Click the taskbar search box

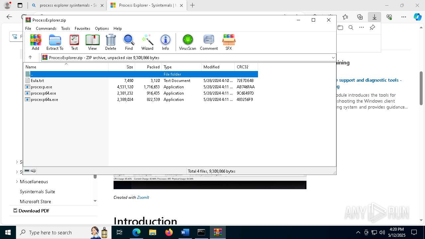coord(63,232)
